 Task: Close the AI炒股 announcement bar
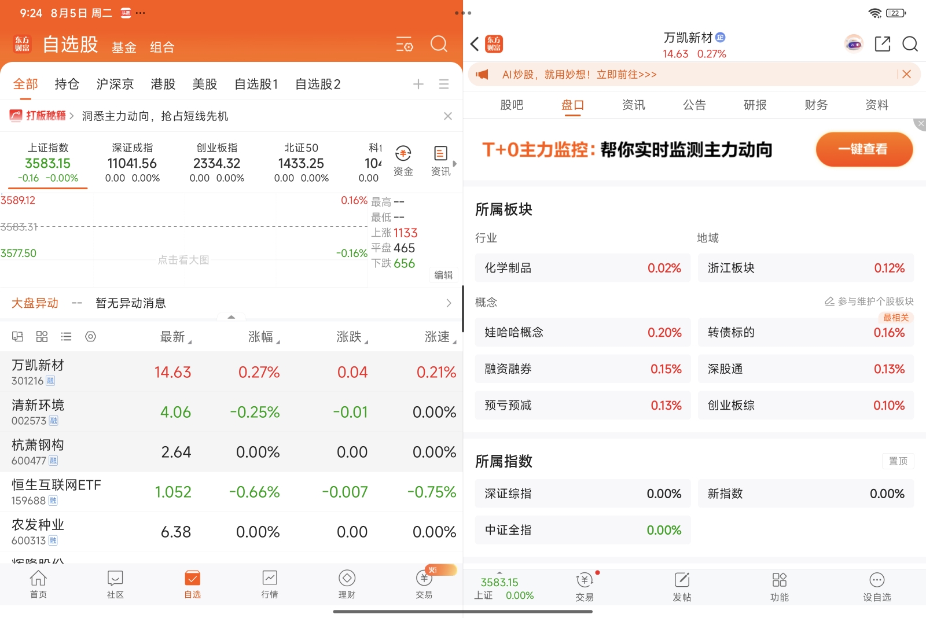(x=907, y=74)
